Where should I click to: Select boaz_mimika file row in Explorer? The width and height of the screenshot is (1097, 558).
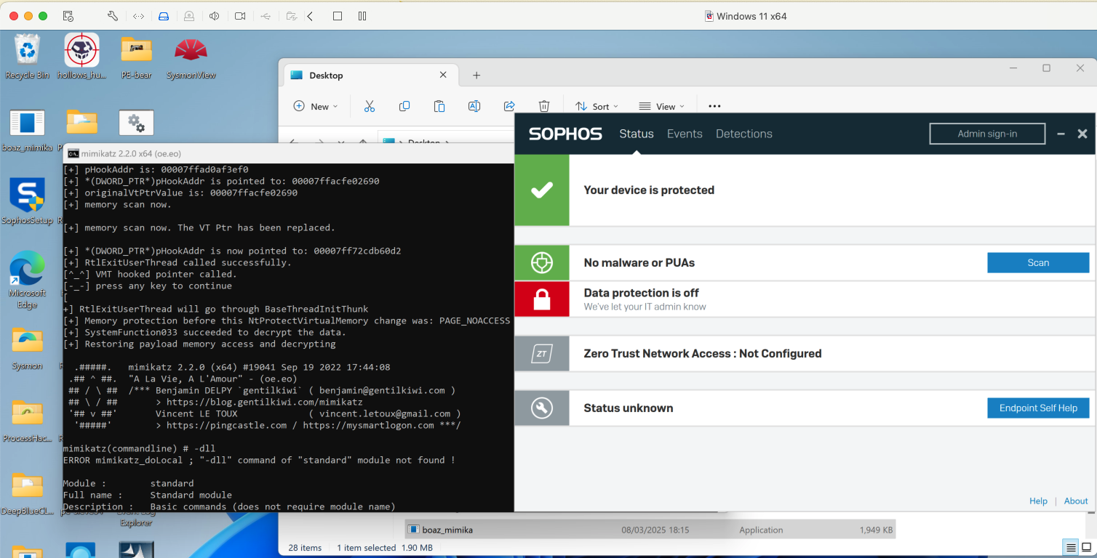(650, 530)
